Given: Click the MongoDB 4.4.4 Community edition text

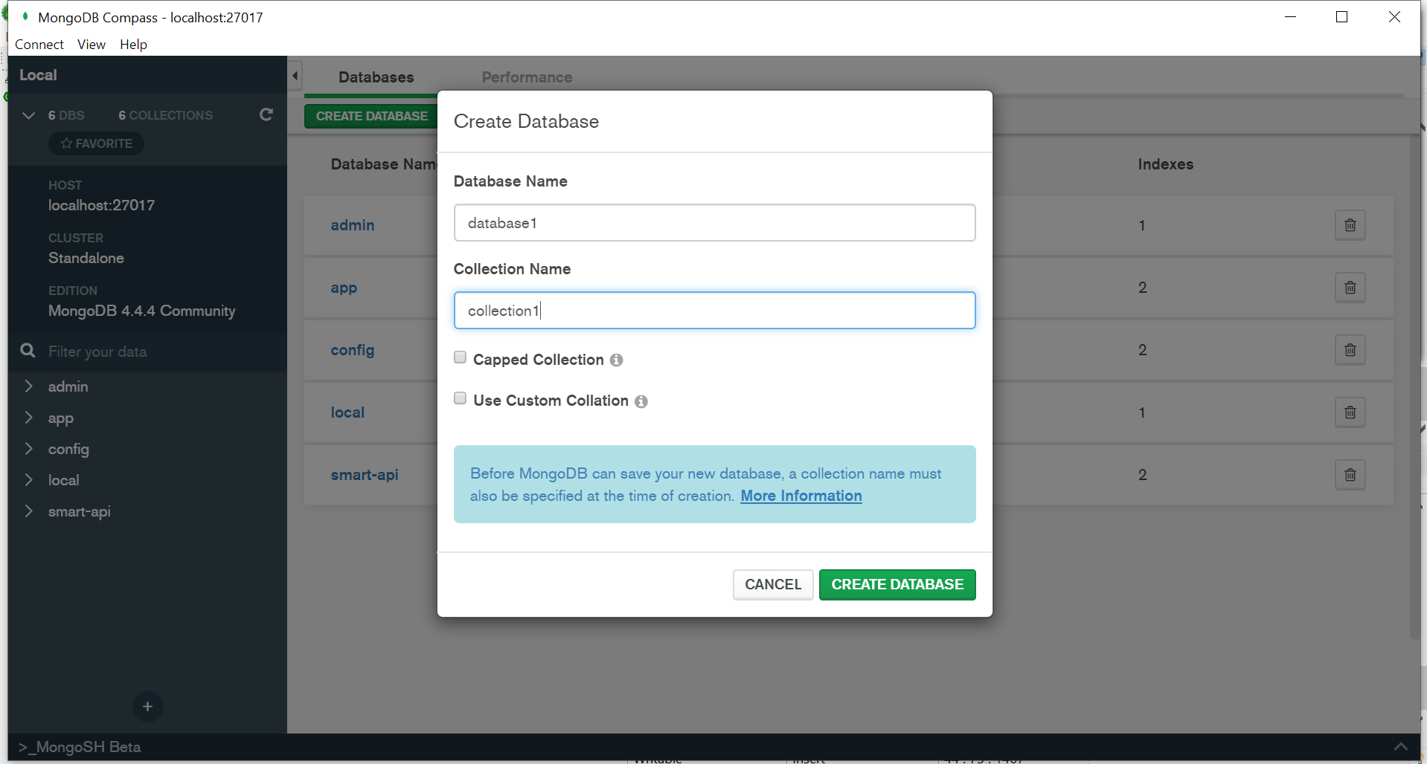Looking at the screenshot, I should (x=142, y=311).
